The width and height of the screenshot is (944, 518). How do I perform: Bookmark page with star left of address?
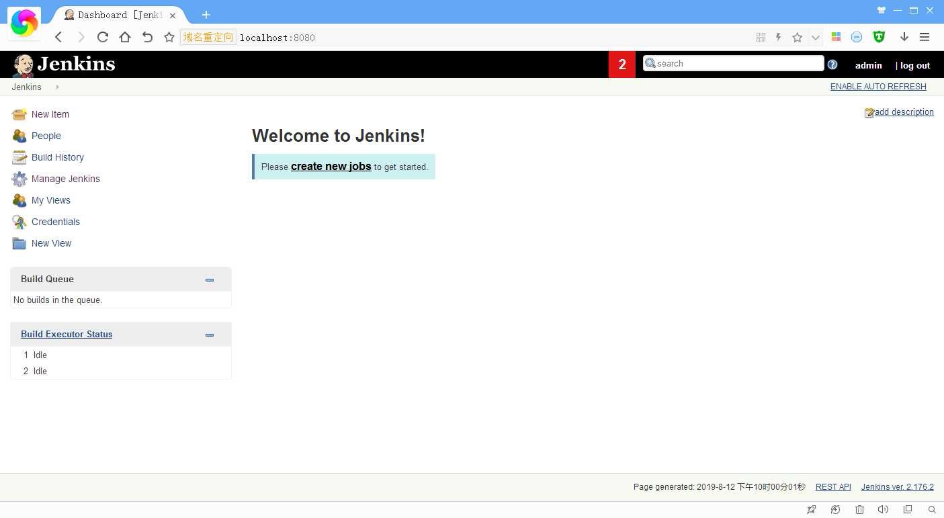[x=169, y=38]
